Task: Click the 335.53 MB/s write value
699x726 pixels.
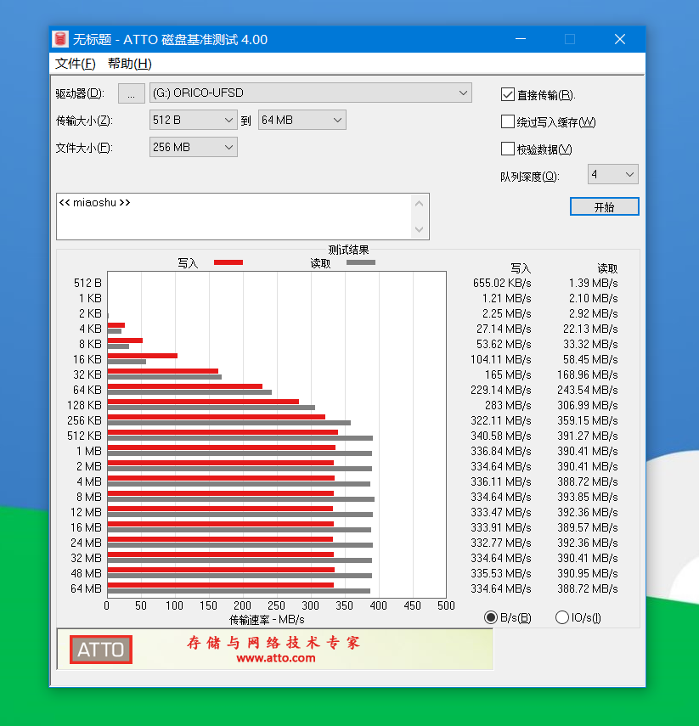Action: pos(501,573)
